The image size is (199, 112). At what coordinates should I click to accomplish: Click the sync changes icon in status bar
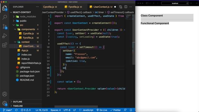pyautogui.click(x=16, y=110)
